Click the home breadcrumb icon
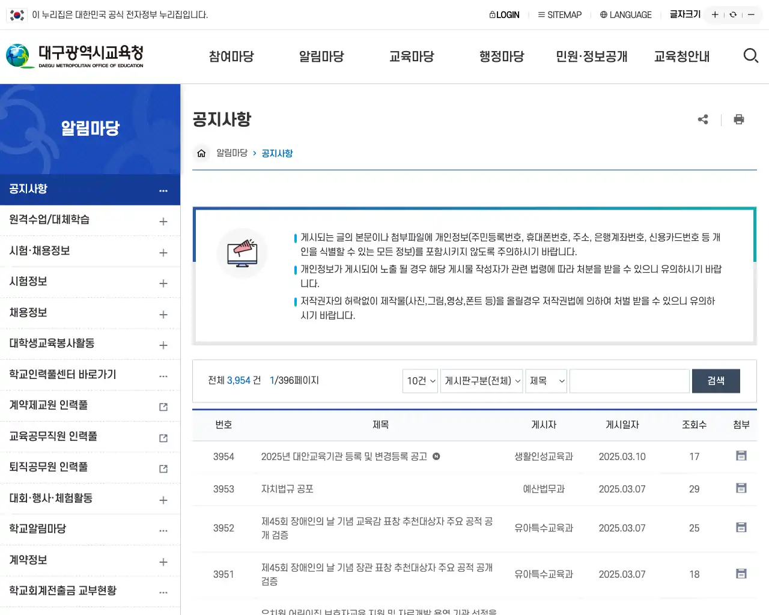The image size is (769, 615). point(201,153)
